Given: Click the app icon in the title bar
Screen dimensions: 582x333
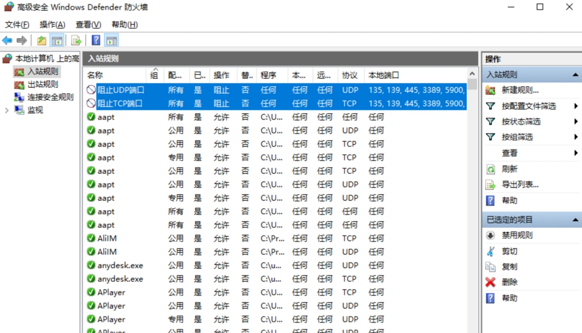Looking at the screenshot, I should [9, 7].
